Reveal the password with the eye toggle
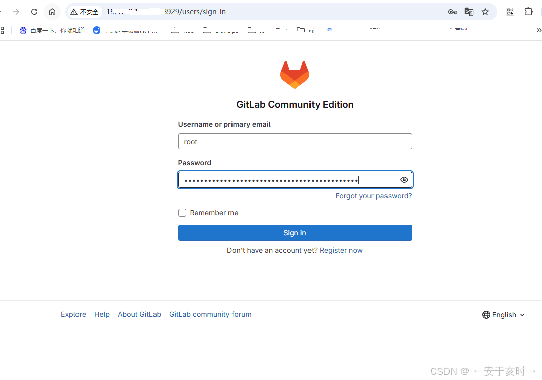542x380 pixels. tap(404, 180)
